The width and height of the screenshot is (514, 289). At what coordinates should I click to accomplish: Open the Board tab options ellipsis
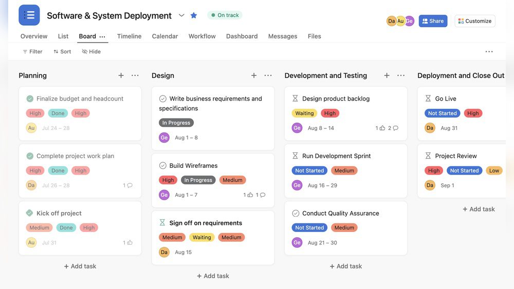click(102, 36)
